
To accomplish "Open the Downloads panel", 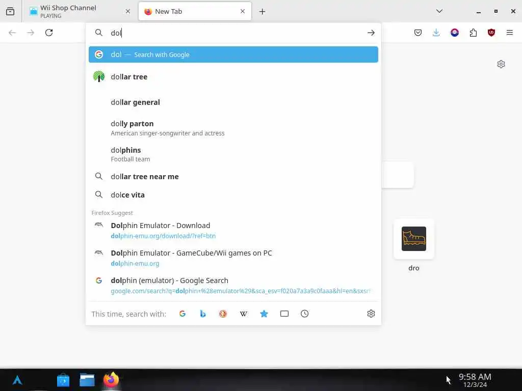I will click(x=436, y=33).
